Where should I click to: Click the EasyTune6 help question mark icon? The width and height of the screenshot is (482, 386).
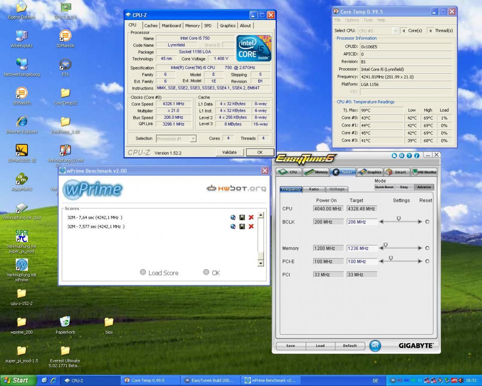pyautogui.click(x=409, y=155)
